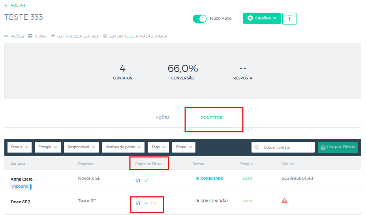Viewport: 366px width, 215px height.
Task: Select the CONTATOS tab
Action: [211, 118]
